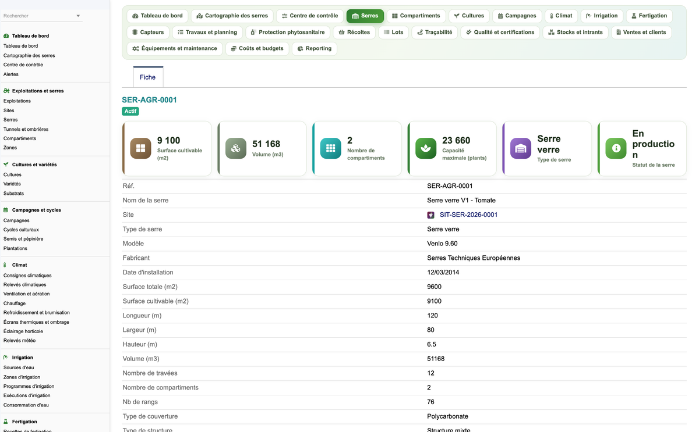
Task: Open Coûts et budgets button
Action: click(257, 48)
